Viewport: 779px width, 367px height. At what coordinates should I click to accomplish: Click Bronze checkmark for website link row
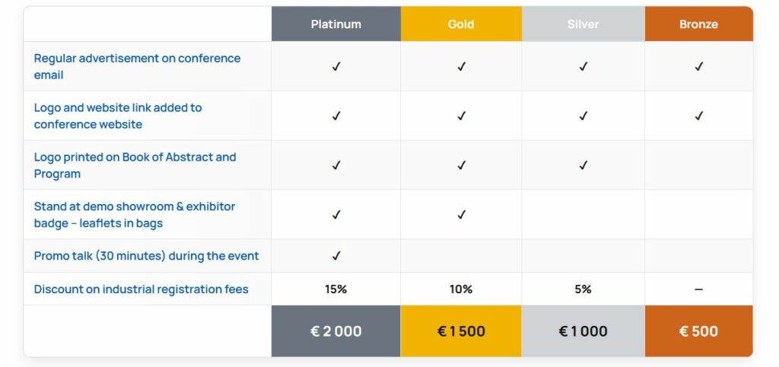pos(698,116)
